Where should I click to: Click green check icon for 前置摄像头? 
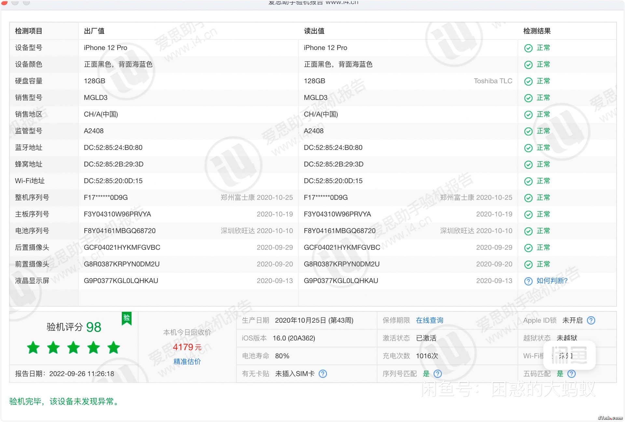pyautogui.click(x=528, y=265)
